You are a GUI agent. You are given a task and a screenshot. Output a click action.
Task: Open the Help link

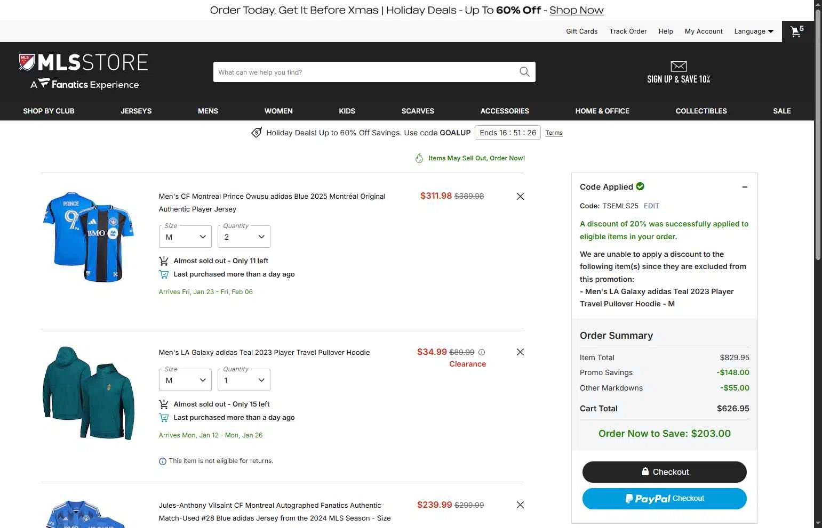pyautogui.click(x=666, y=31)
